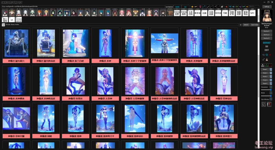
Task: Select the 双手剑 category tile
Action: pyautogui.click(x=218, y=13)
